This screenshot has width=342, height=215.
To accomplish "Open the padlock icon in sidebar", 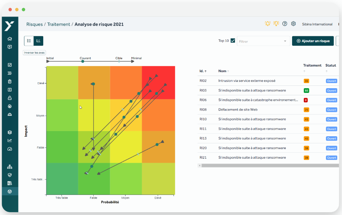I will click(9, 98).
